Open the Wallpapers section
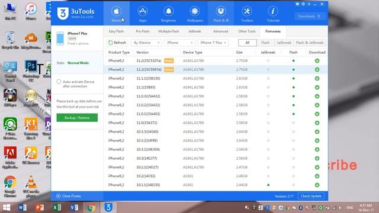Screen dimensions: 379x213 195,14
